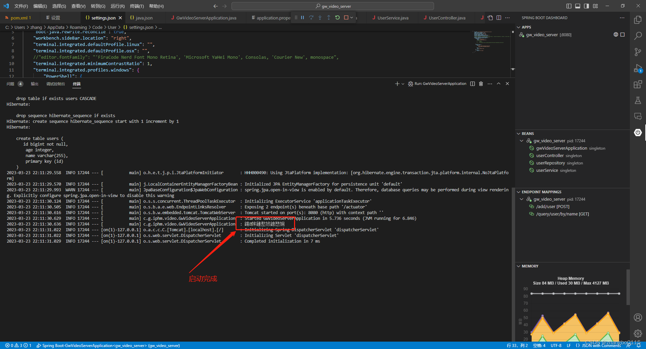The image size is (646, 349).
Task: Change the UTF-8 file encoding
Action: [x=556, y=345]
